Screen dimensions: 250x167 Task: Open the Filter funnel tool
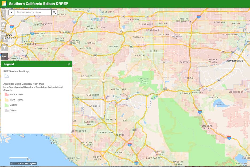[4, 48]
